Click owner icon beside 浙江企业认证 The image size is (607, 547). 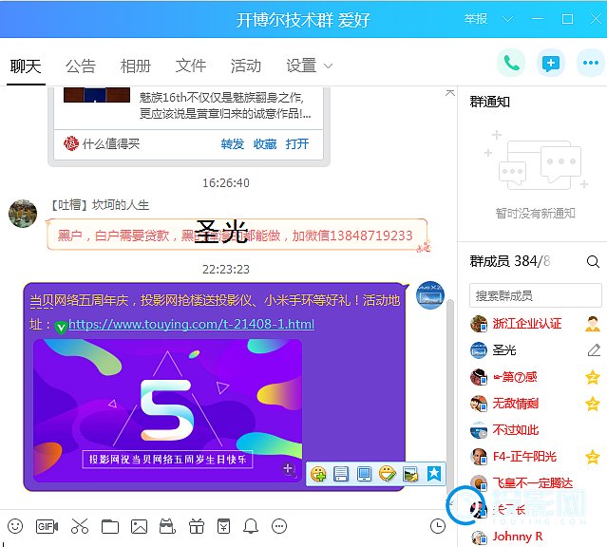[593, 324]
